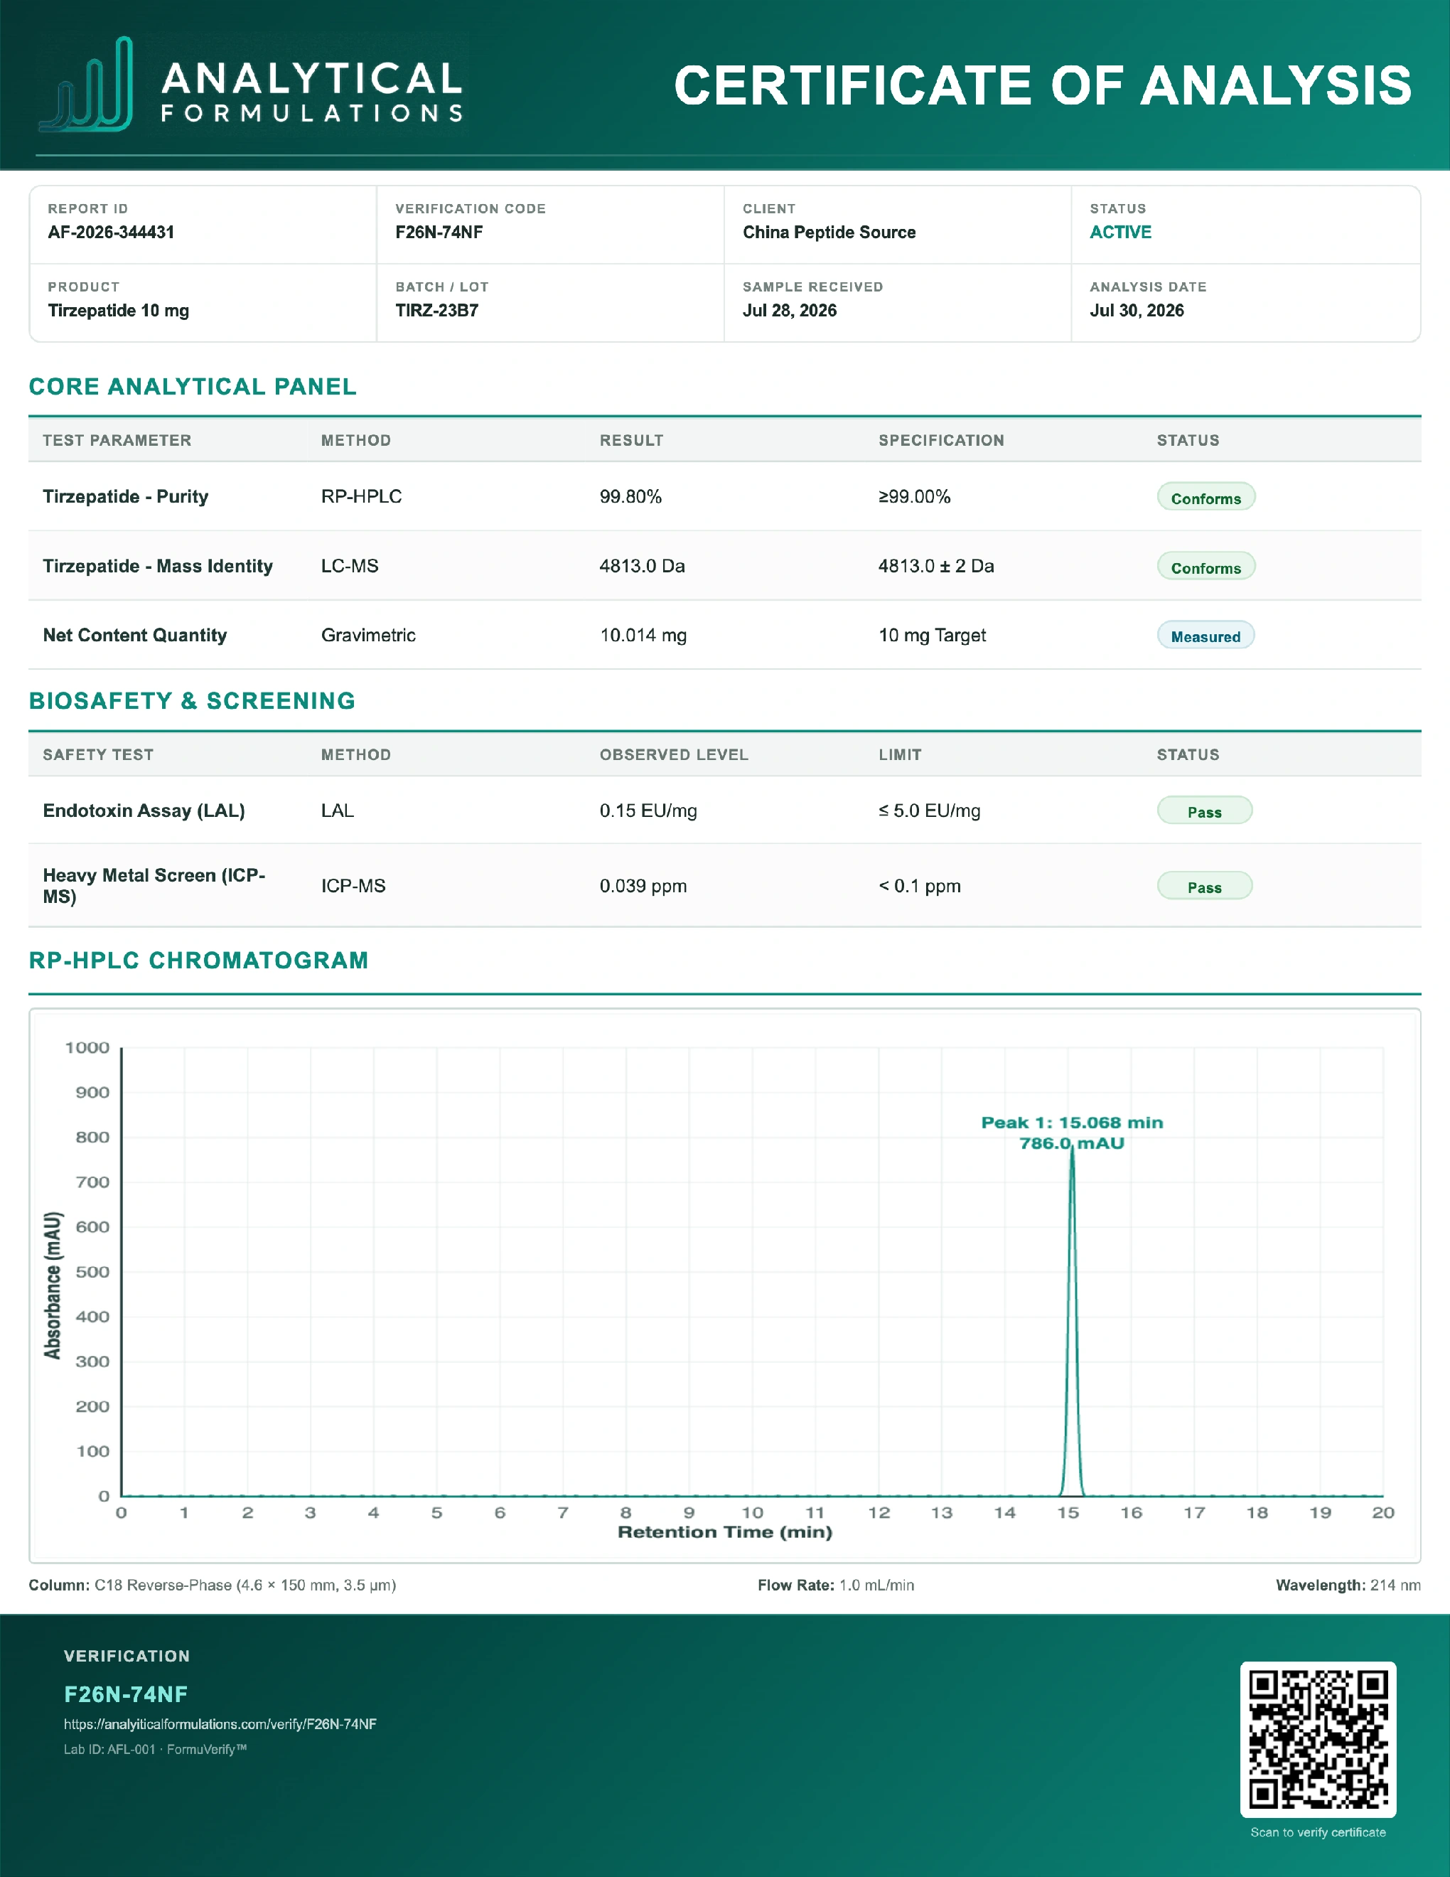Click the chromatogram peak at 15 minutes
Screen dimensions: 1450x1877
(1072, 1324)
